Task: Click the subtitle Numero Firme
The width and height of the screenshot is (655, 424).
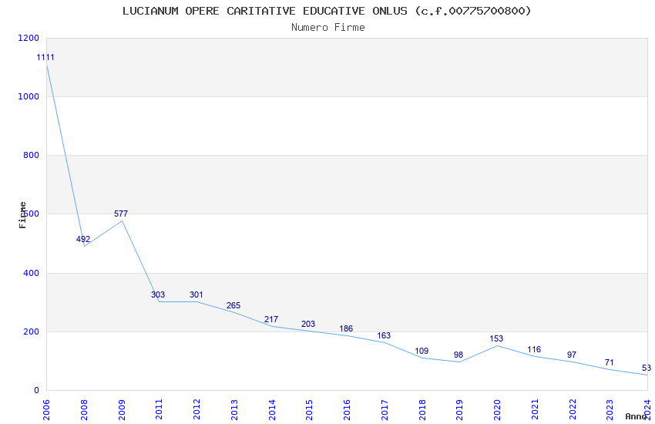Action: [x=328, y=27]
